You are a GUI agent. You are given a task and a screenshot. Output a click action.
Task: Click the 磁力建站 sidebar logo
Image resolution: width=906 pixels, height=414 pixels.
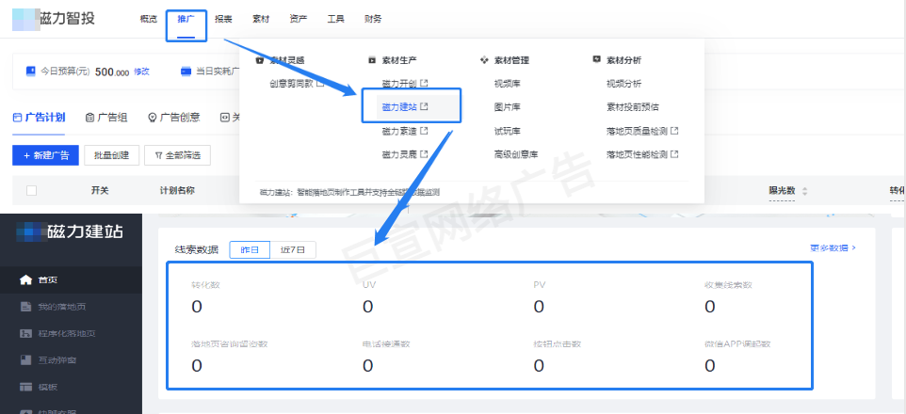71,231
